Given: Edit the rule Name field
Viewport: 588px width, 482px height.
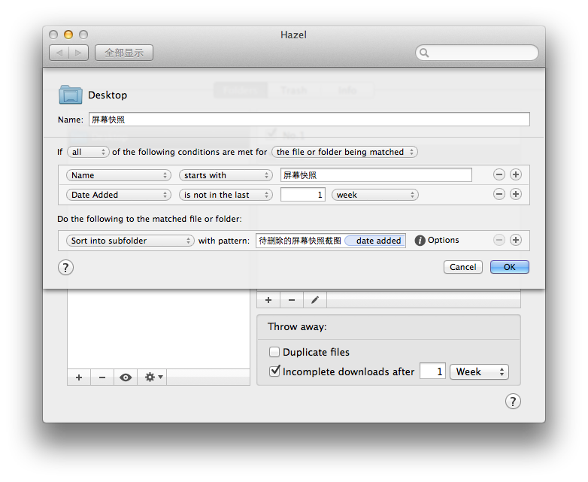Looking at the screenshot, I should click(x=309, y=120).
